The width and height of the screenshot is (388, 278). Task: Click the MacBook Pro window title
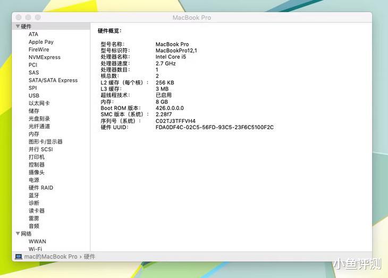pyautogui.click(x=192, y=18)
